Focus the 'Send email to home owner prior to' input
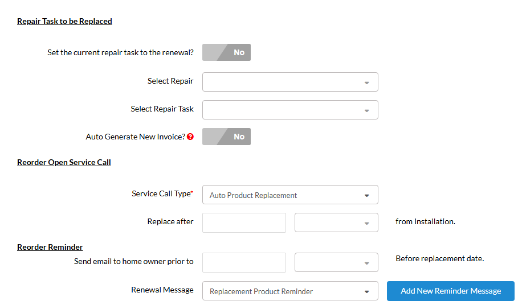Image resolution: width=518 pixels, height=305 pixels. [x=244, y=262]
